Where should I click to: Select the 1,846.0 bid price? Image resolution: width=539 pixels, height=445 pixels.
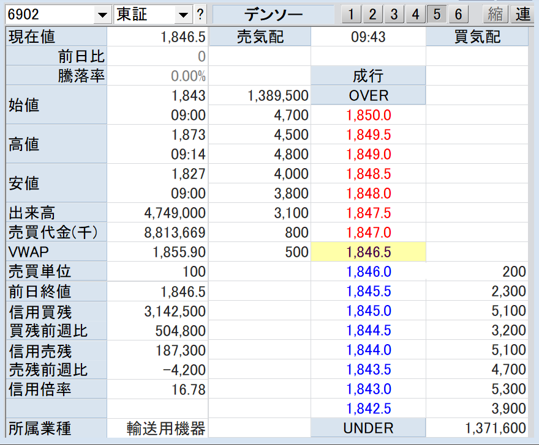(x=368, y=272)
